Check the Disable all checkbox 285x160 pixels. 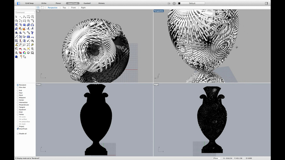tap(18, 133)
